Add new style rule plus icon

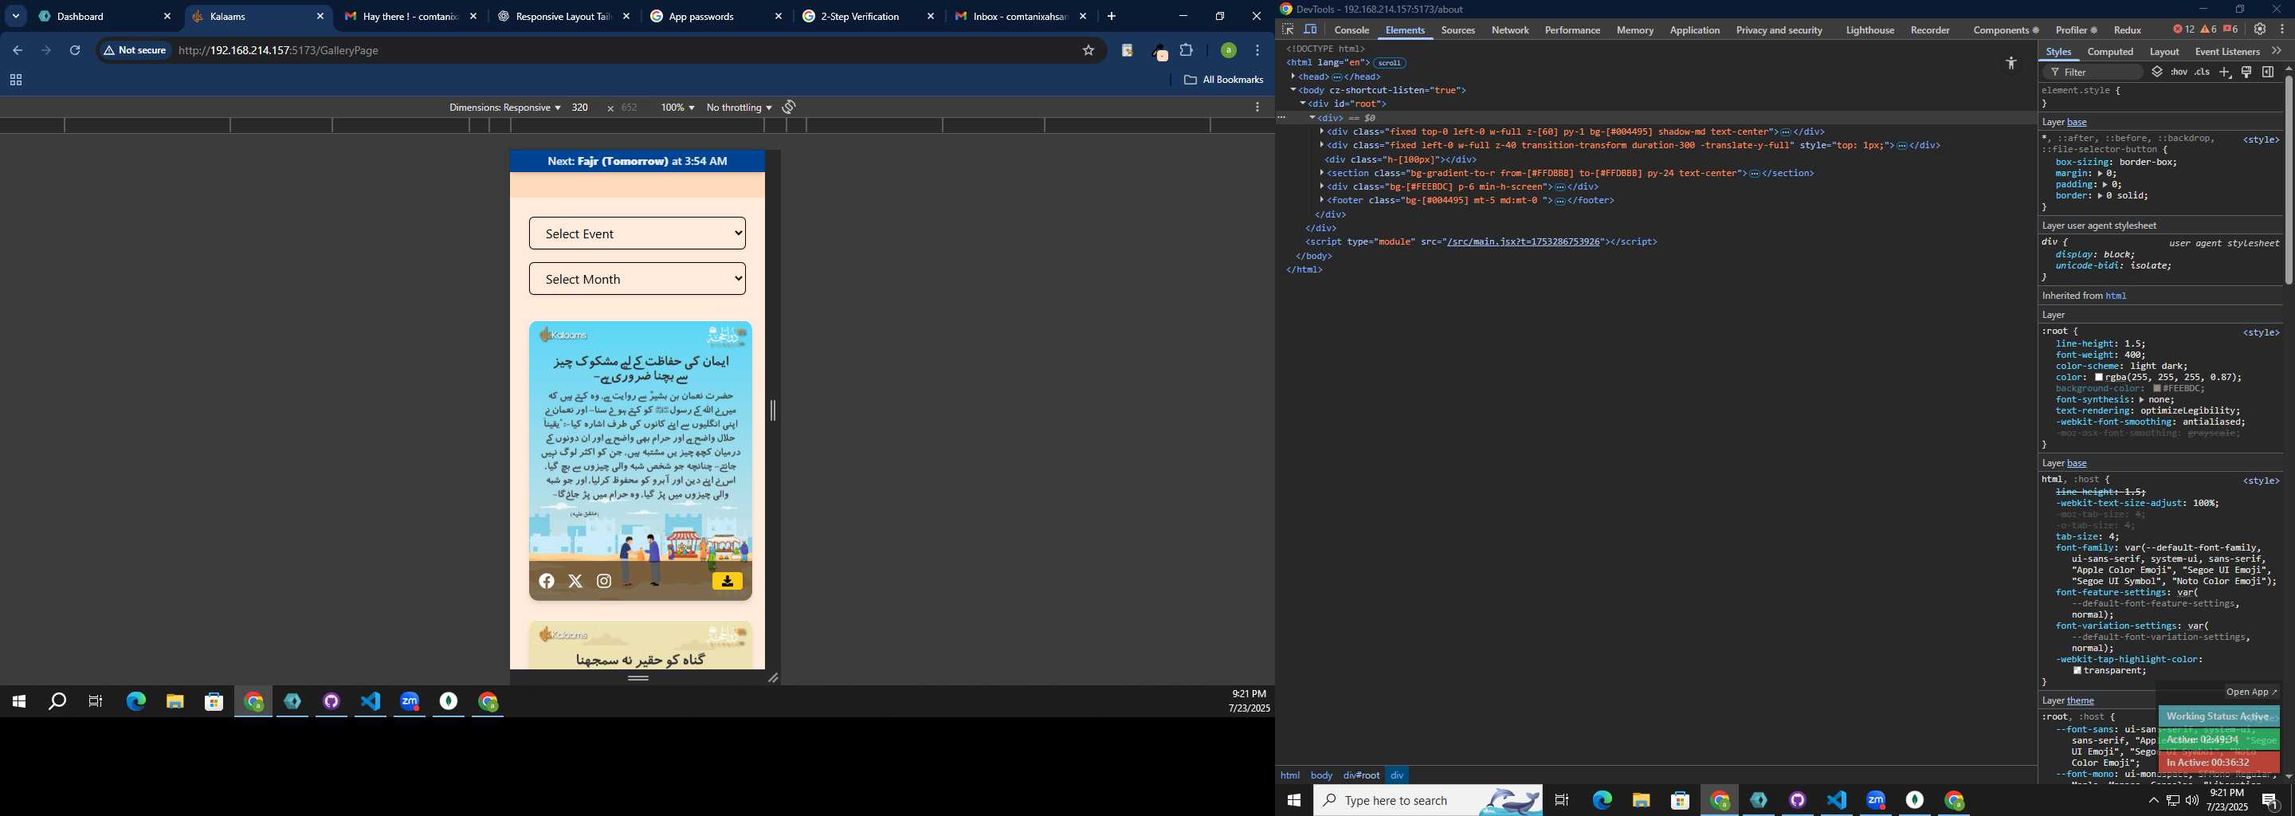tap(2225, 73)
